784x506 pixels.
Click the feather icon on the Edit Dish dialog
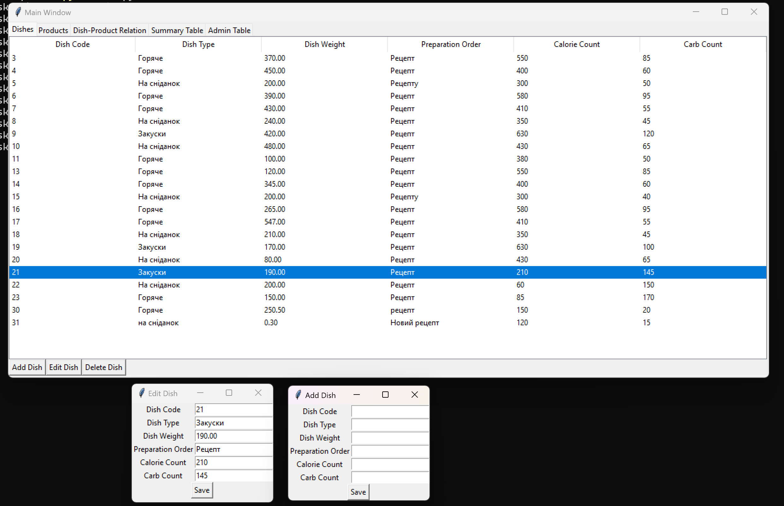pyautogui.click(x=142, y=392)
